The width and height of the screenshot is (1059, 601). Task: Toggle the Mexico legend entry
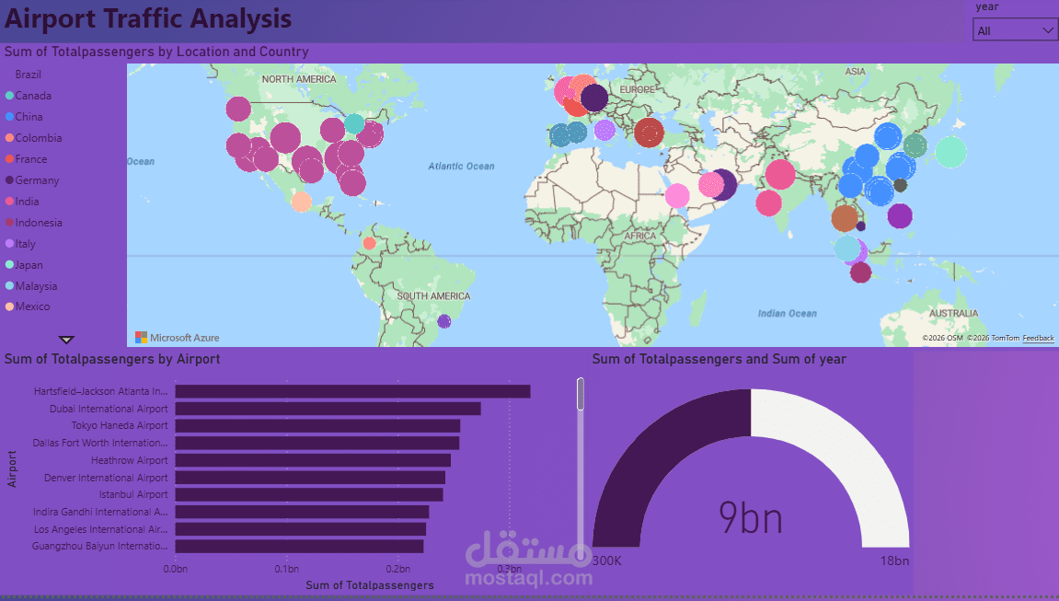click(x=9, y=307)
